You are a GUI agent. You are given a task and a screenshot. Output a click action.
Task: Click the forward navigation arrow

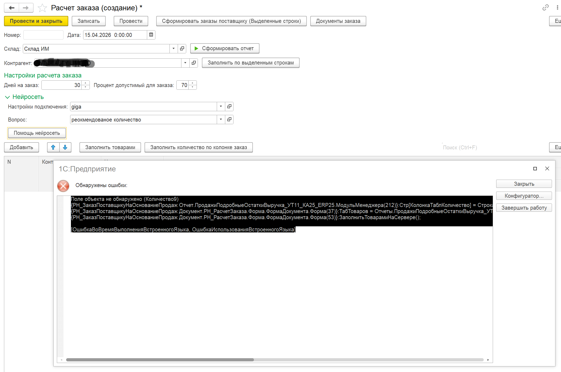pos(26,8)
